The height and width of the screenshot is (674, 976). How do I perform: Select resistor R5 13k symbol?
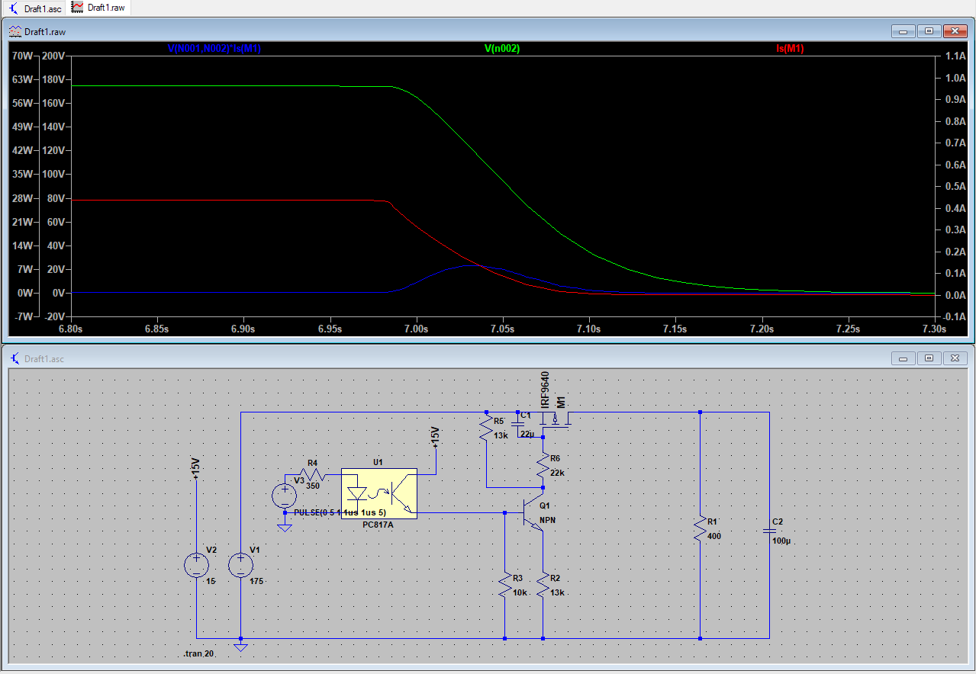point(485,428)
